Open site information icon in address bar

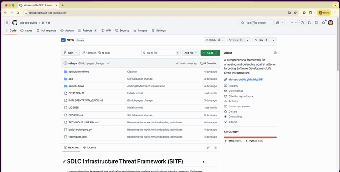pyautogui.click(x=25, y=13)
